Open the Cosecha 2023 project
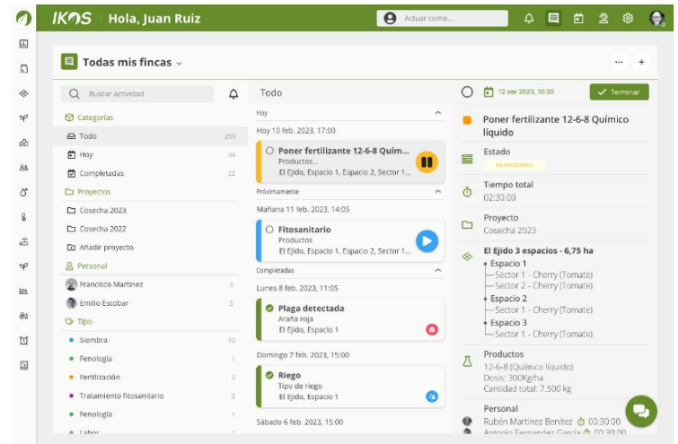Image resolution: width=678 pixels, height=444 pixels. tap(102, 211)
